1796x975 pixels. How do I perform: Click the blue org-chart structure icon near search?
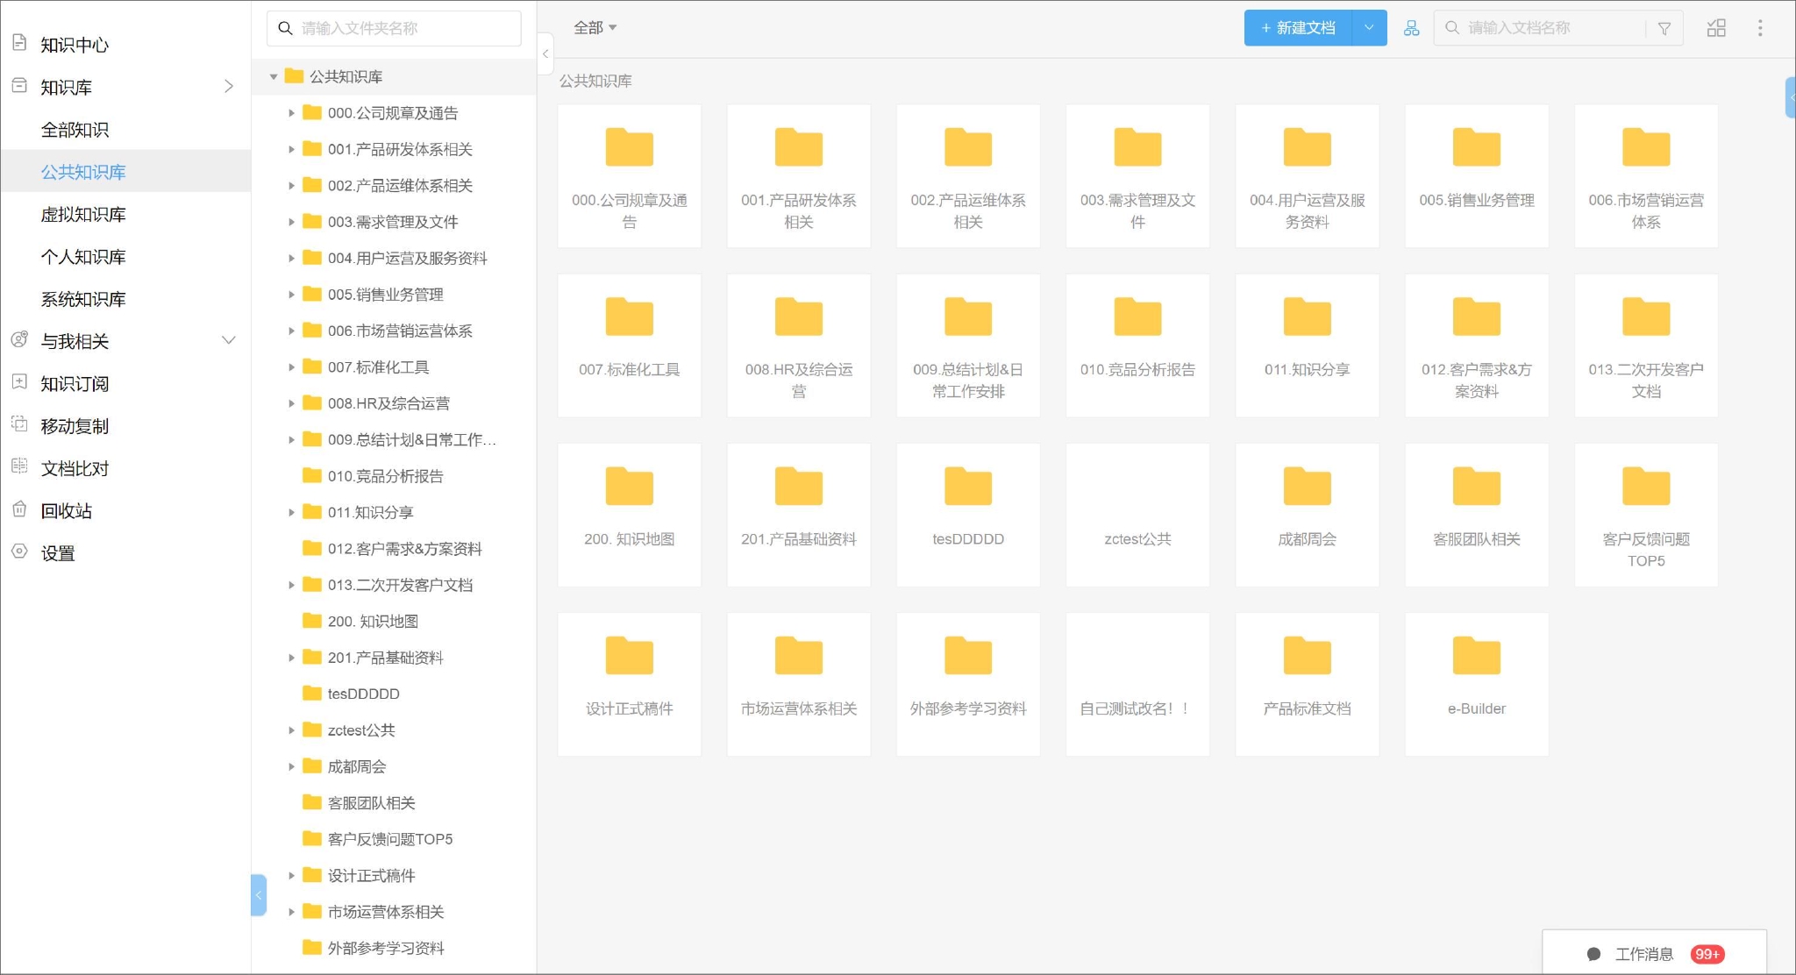(x=1412, y=27)
